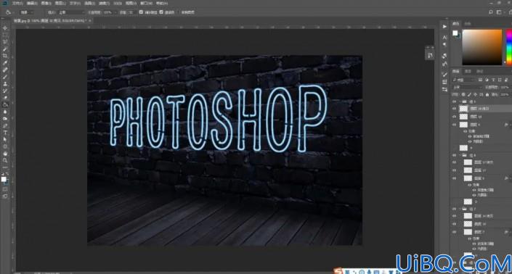Switch to the Swatches tab

click(468, 24)
